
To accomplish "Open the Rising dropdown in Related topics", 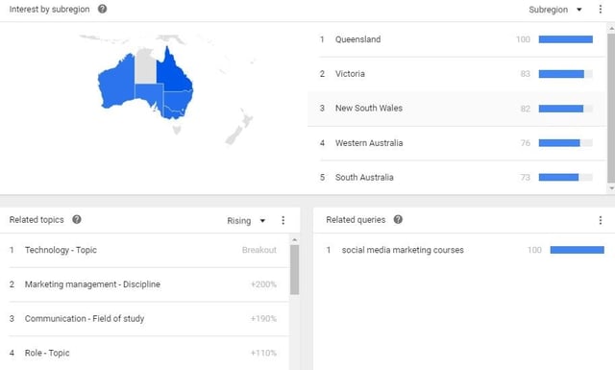I will click(246, 220).
